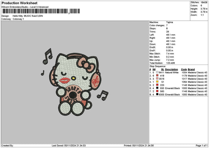Click the Total Bobbin value "120.49ft"
The width and height of the screenshot is (209, 148).
[170, 63]
